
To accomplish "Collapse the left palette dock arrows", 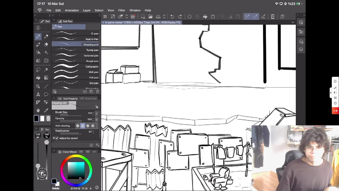I will (x=35, y=15).
